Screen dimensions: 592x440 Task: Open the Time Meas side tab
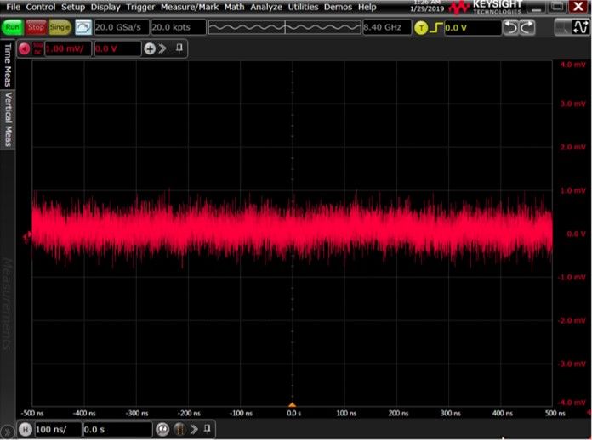[8, 63]
